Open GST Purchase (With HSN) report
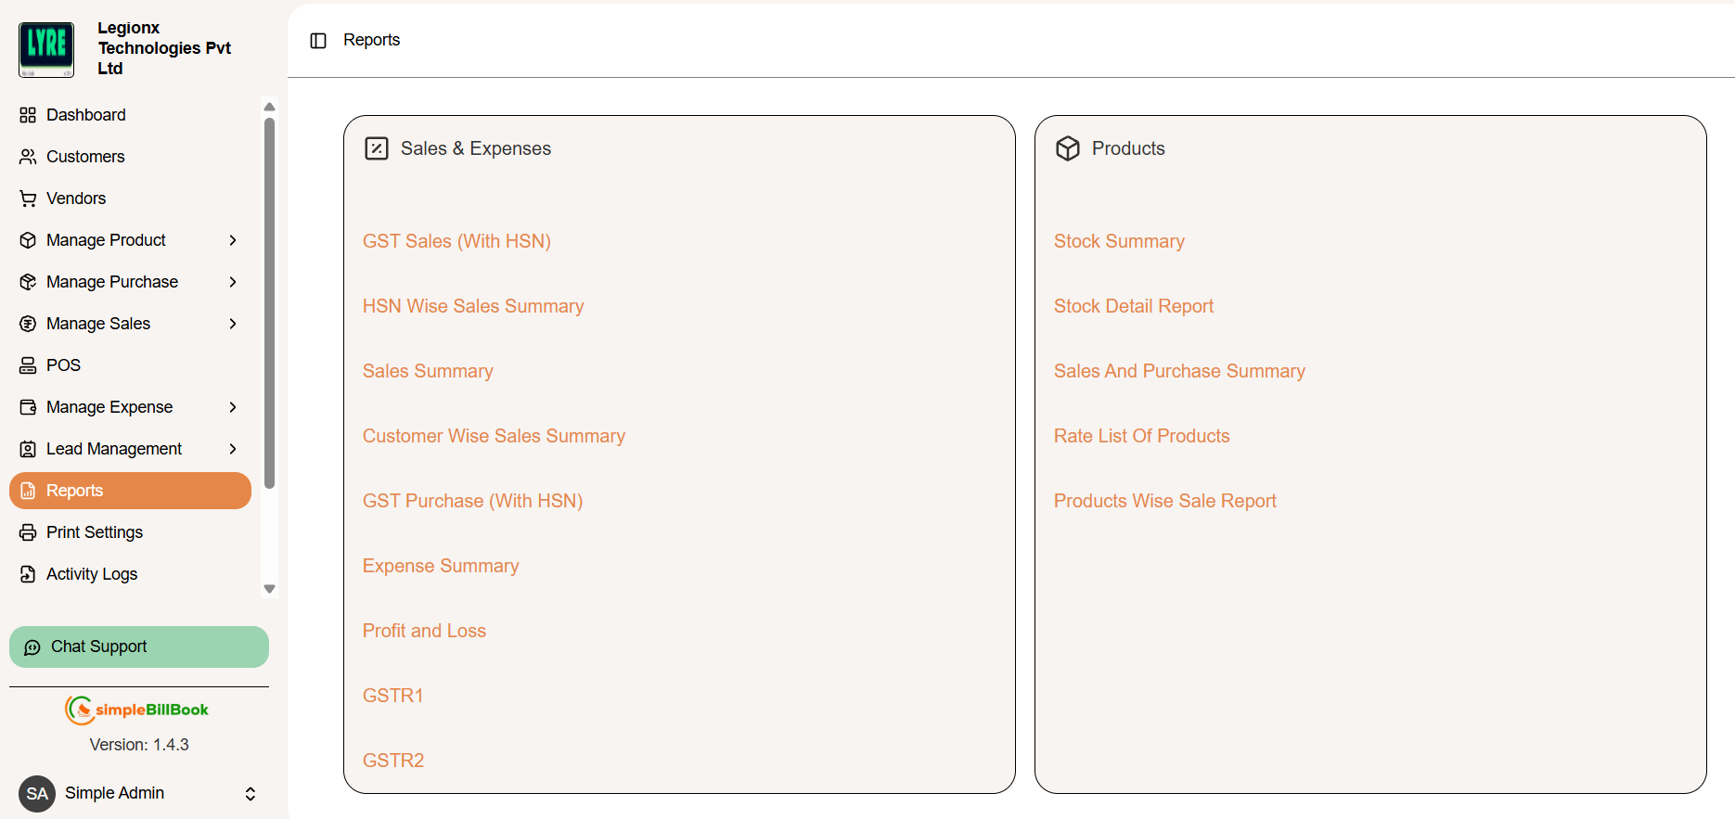The height and width of the screenshot is (819, 1735). 472,501
